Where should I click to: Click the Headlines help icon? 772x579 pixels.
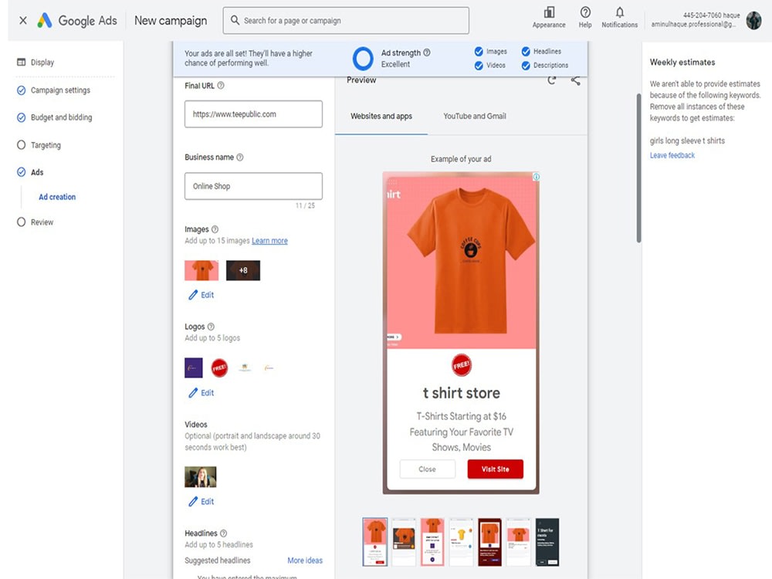(224, 533)
